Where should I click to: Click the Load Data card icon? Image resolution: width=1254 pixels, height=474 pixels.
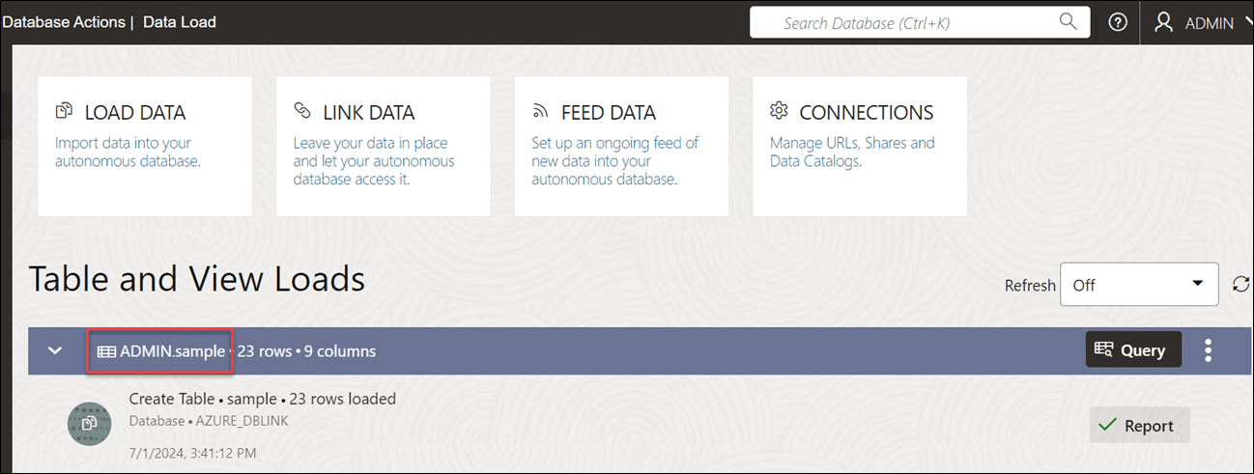pos(65,112)
